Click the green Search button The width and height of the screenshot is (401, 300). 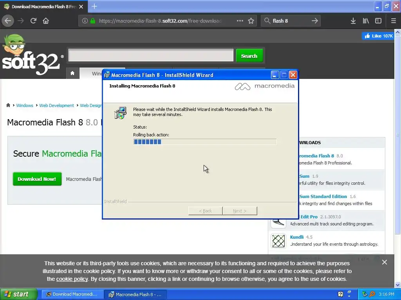click(249, 55)
